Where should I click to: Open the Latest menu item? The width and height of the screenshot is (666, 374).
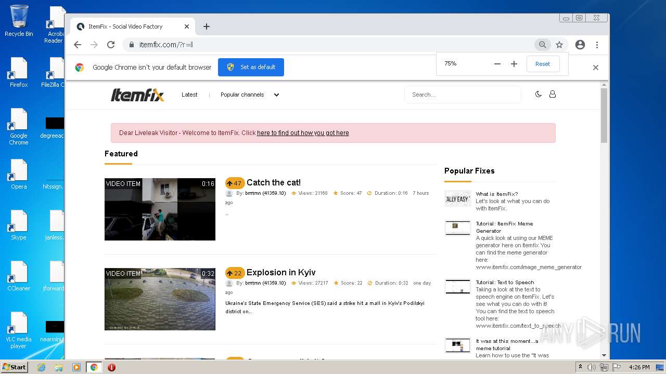pyautogui.click(x=189, y=95)
